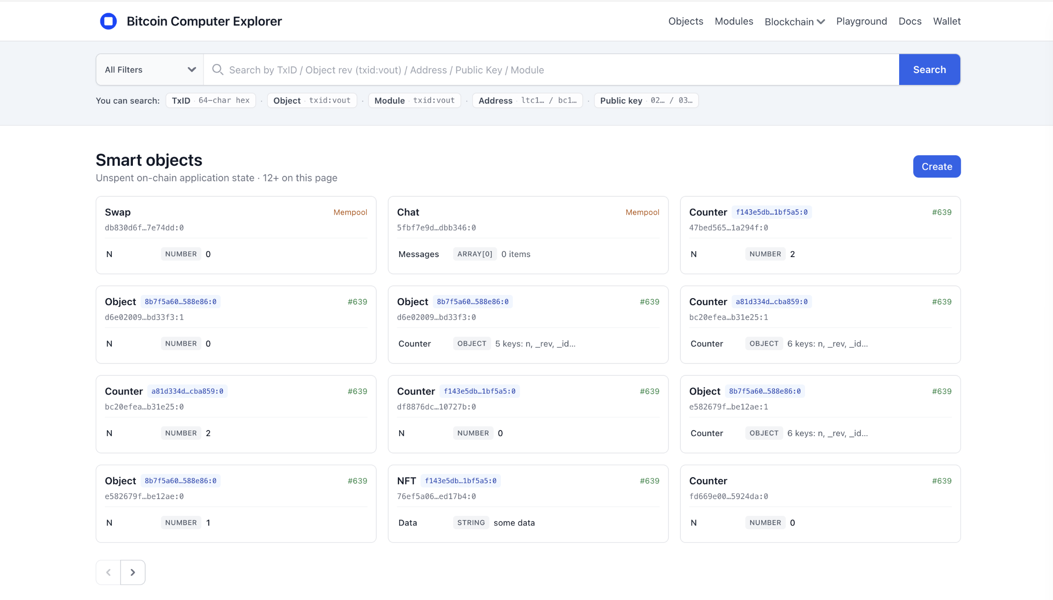Image resolution: width=1053 pixels, height=600 pixels.
Task: Open the Chat smart object card
Action: pos(528,235)
